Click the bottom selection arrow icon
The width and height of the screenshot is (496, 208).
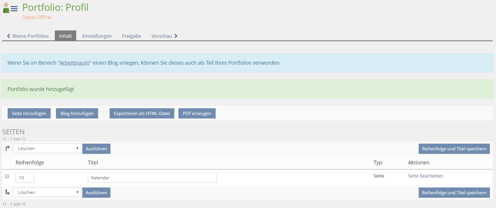pos(8,192)
